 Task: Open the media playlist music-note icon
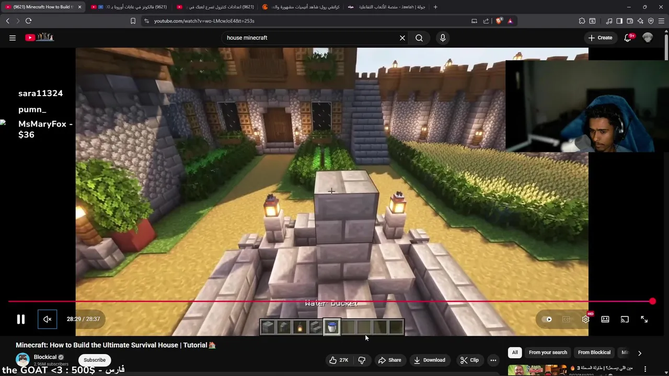pos(609,21)
